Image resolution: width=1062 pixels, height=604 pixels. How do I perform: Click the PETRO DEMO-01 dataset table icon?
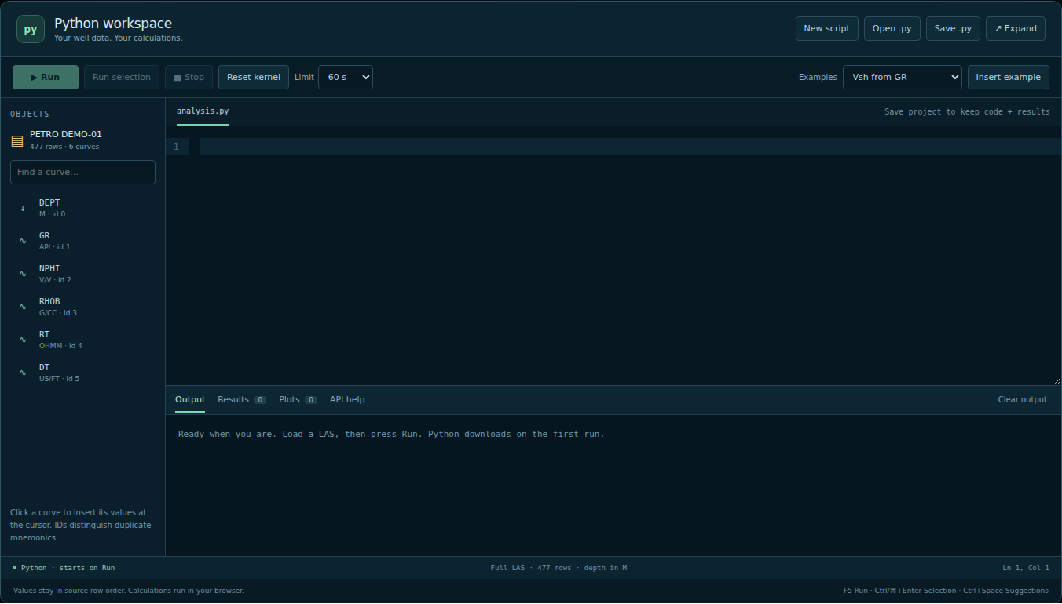click(x=16, y=140)
